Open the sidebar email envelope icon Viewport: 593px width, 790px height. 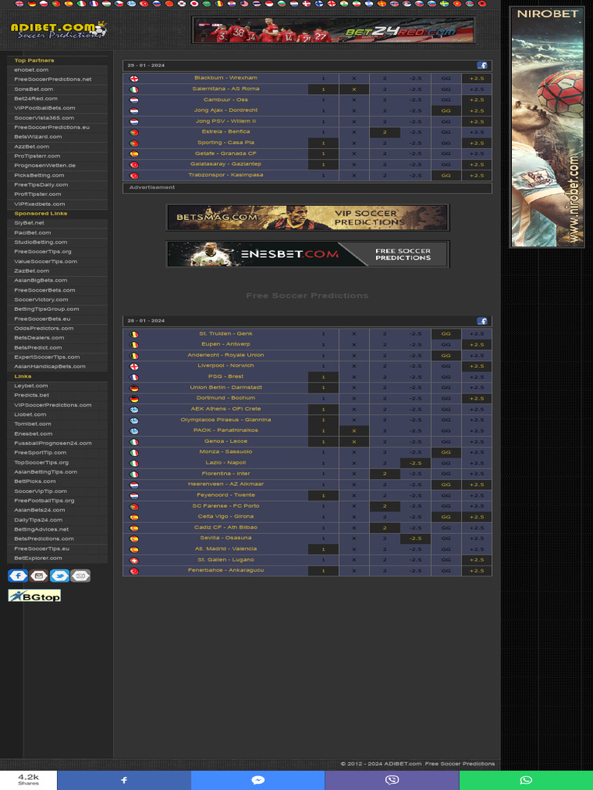tap(80, 576)
